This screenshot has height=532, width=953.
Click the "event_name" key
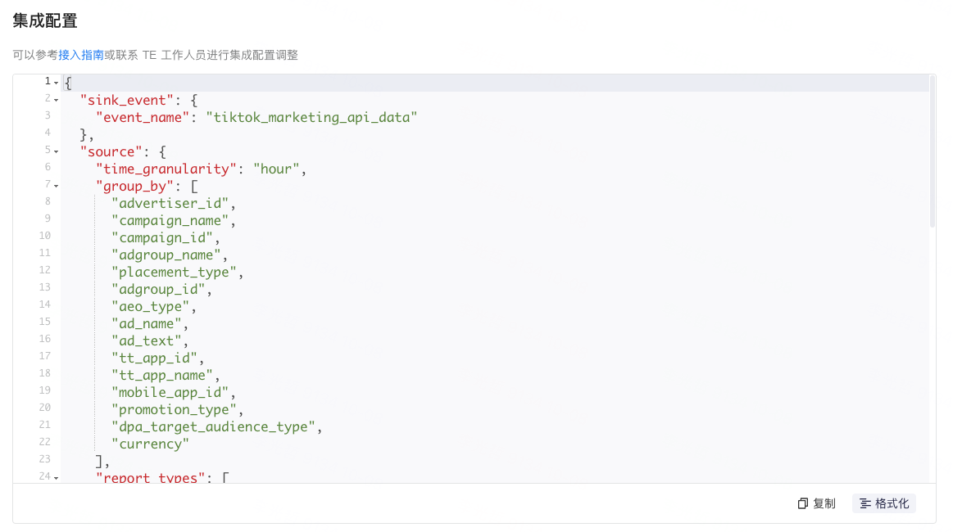point(143,117)
